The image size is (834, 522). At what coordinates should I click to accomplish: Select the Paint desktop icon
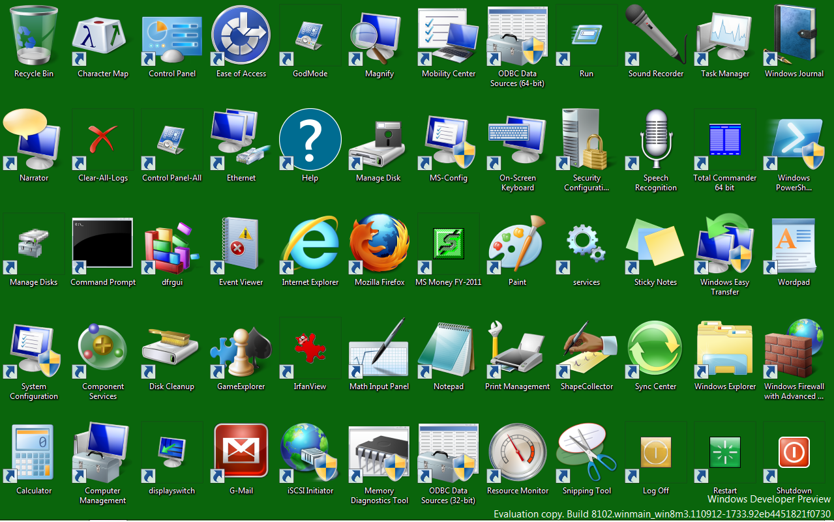[518, 244]
